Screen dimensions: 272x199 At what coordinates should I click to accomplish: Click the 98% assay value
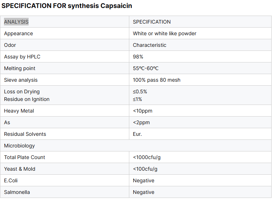point(138,57)
